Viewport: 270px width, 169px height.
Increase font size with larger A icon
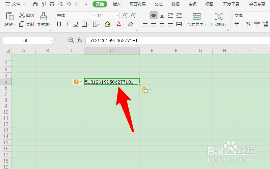click(x=125, y=15)
